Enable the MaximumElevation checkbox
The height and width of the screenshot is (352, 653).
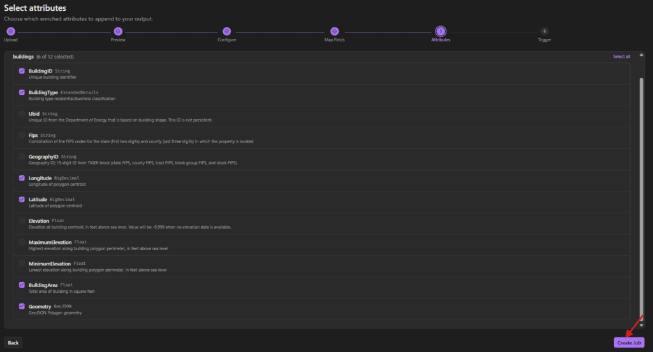[22, 242]
